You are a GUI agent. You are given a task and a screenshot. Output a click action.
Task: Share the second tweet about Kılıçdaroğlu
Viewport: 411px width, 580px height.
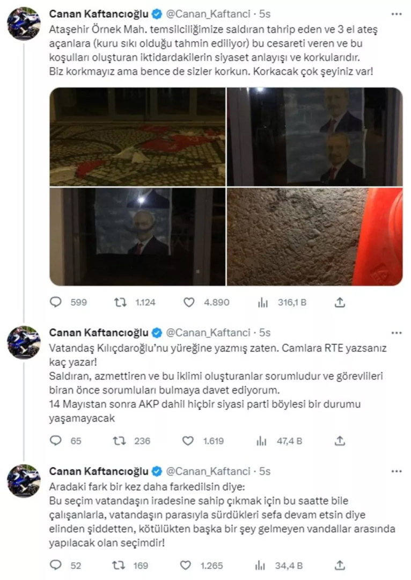(339, 441)
